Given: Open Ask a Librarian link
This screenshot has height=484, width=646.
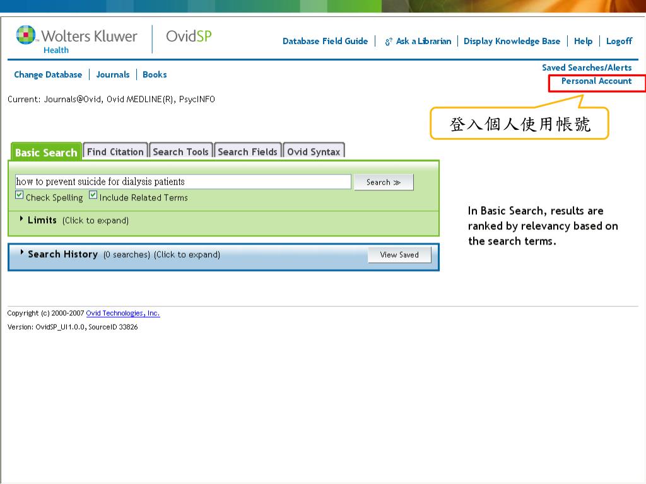Looking at the screenshot, I should click(x=423, y=41).
